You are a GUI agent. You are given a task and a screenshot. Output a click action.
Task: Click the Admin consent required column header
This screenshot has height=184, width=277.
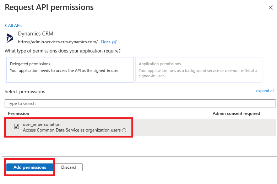click(x=236, y=113)
